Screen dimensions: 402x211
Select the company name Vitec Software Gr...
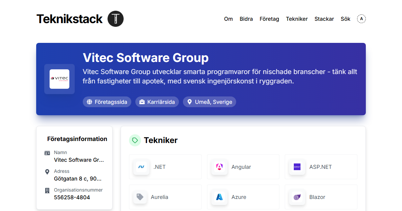pyautogui.click(x=79, y=160)
